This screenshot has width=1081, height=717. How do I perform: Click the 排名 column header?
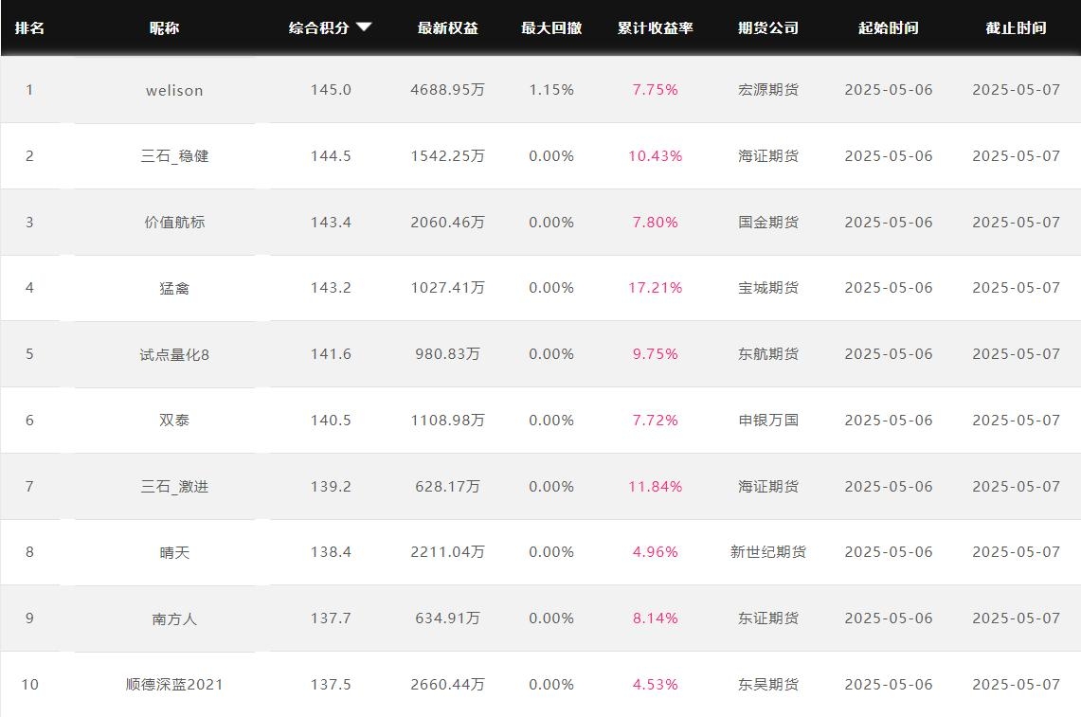click(x=29, y=27)
